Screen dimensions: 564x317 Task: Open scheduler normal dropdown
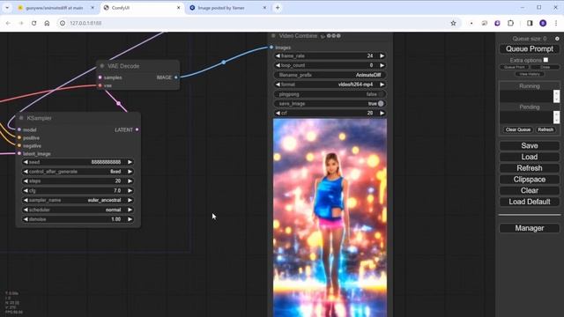point(78,210)
